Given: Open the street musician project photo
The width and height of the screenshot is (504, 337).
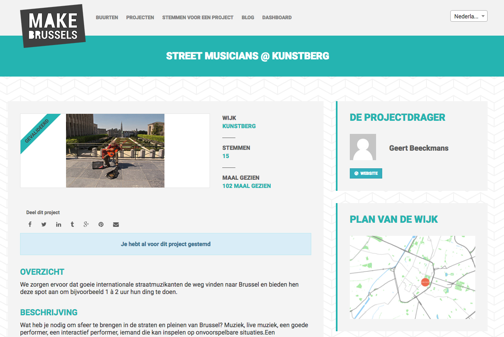Looking at the screenshot, I should pyautogui.click(x=115, y=151).
